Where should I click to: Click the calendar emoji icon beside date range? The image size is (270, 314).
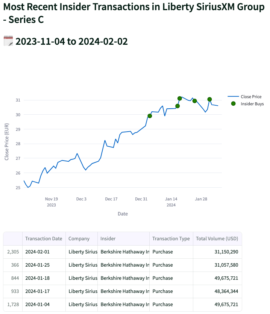point(8,41)
